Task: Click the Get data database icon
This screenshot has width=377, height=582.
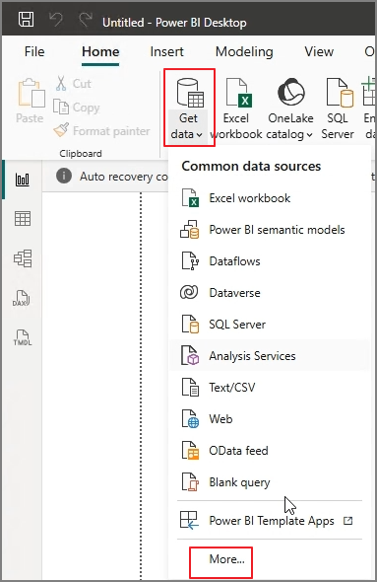Action: (x=189, y=93)
